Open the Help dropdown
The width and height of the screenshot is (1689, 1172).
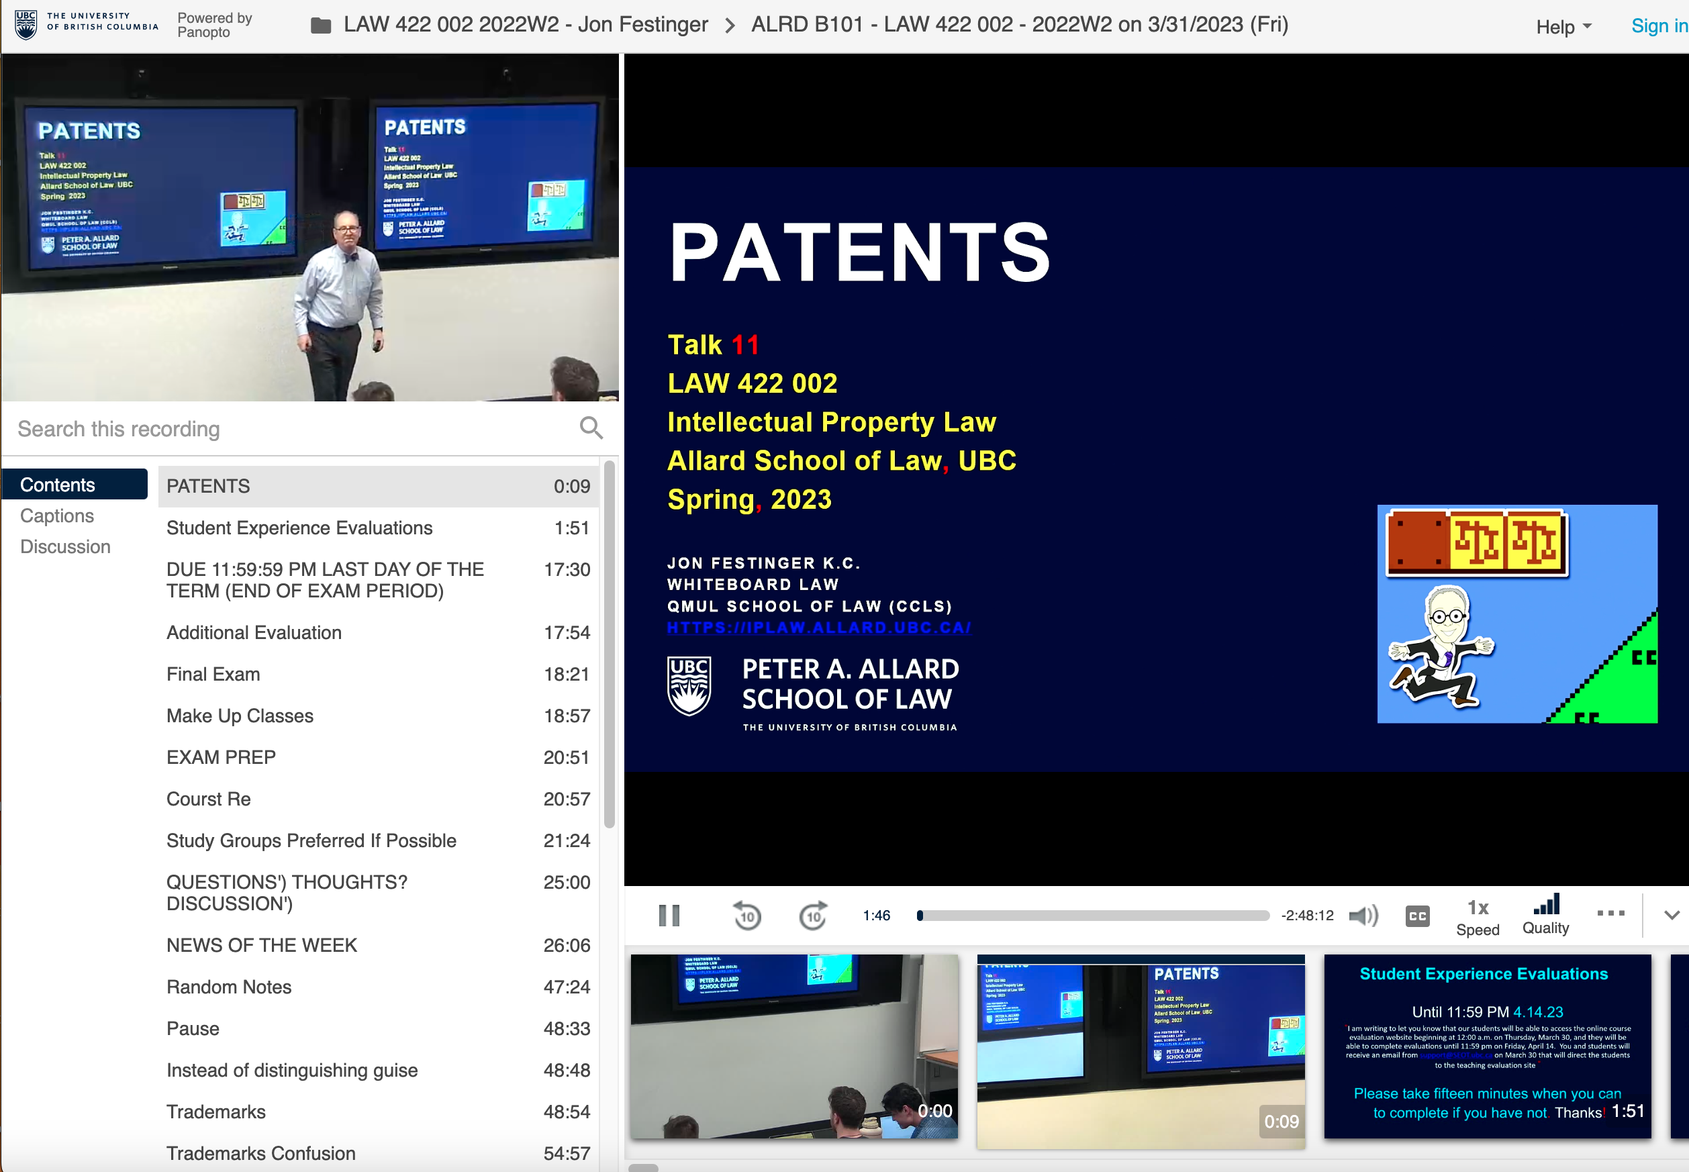click(1563, 27)
